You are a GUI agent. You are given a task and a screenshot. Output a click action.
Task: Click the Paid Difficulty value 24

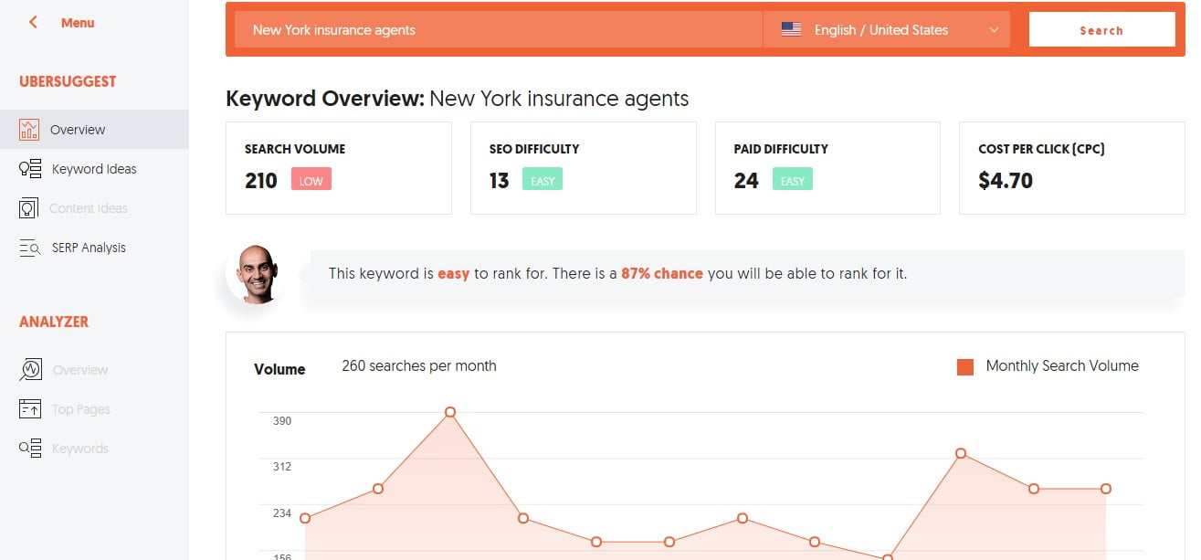pos(746,180)
